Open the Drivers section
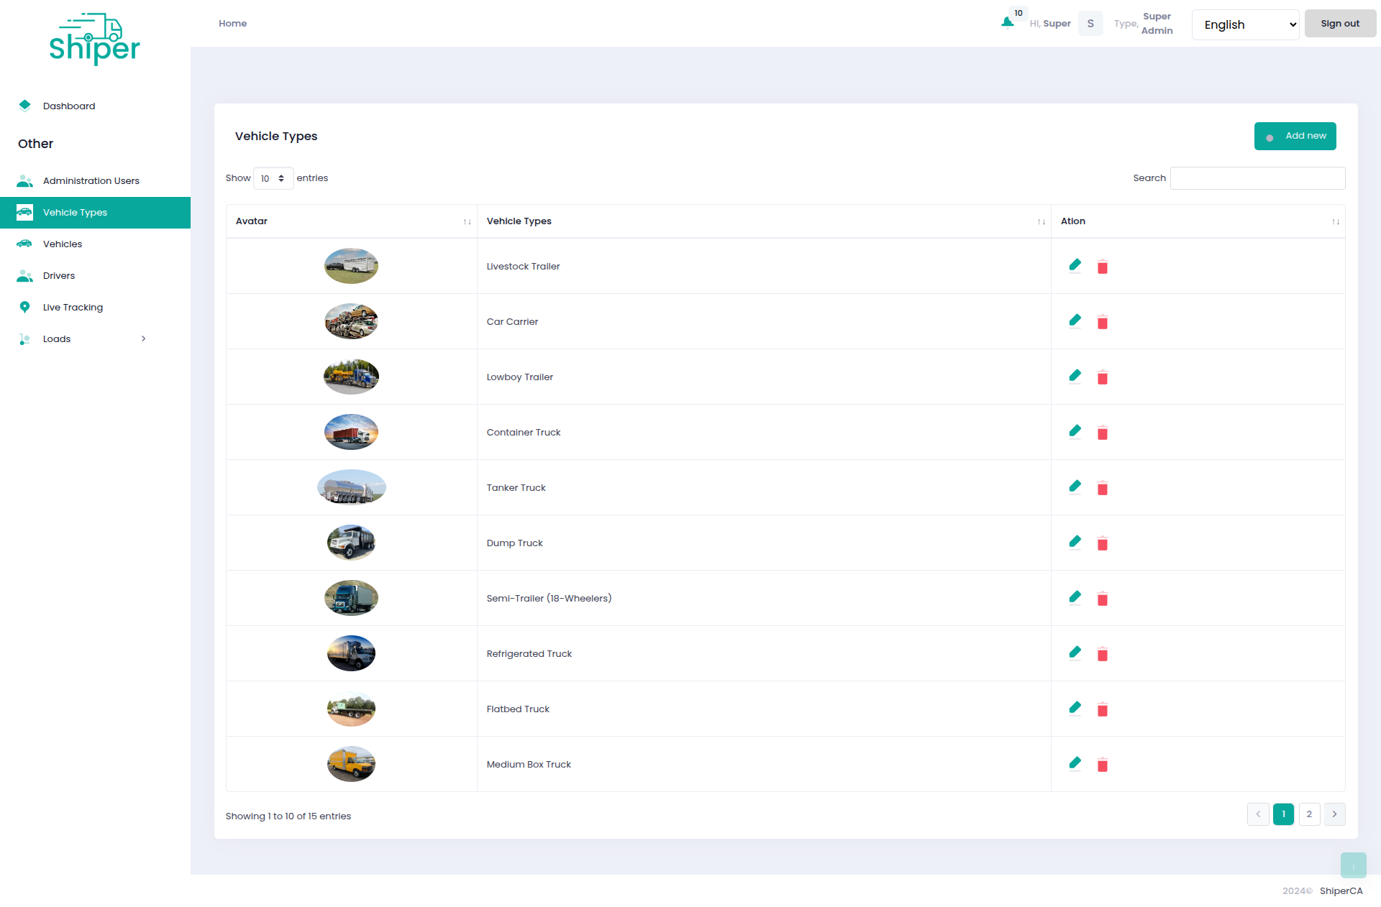1381x907 pixels. [59, 275]
